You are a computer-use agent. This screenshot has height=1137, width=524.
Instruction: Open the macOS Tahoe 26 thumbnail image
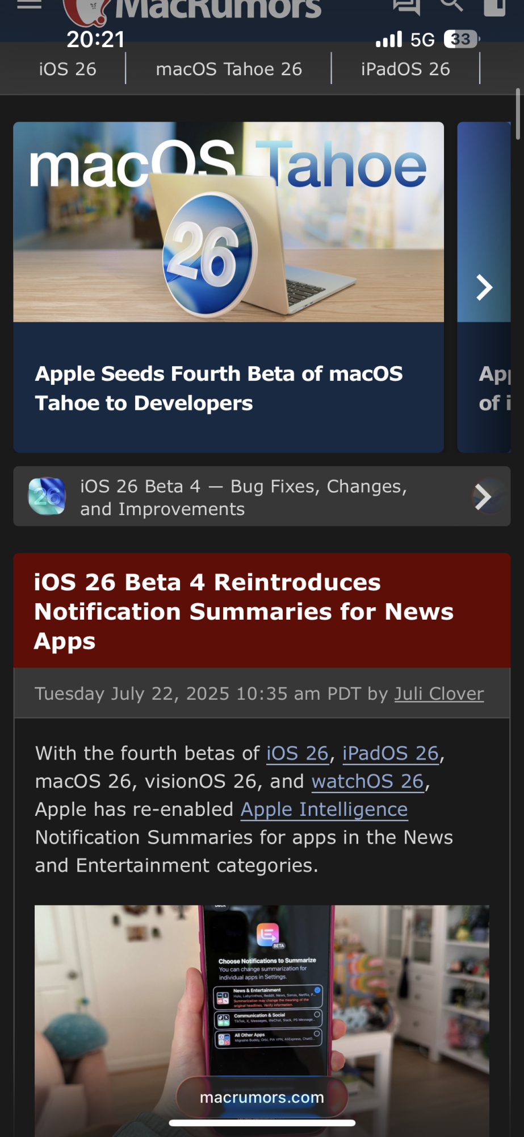coord(228,222)
